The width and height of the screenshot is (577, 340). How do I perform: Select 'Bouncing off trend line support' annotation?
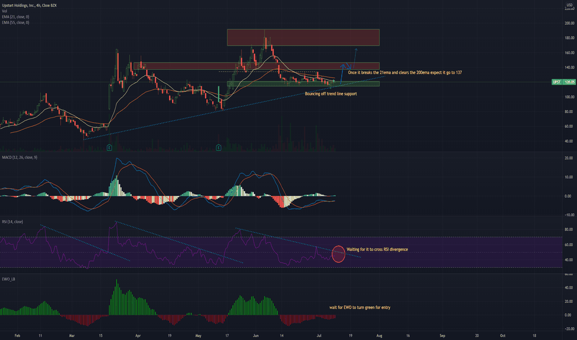coord(331,94)
